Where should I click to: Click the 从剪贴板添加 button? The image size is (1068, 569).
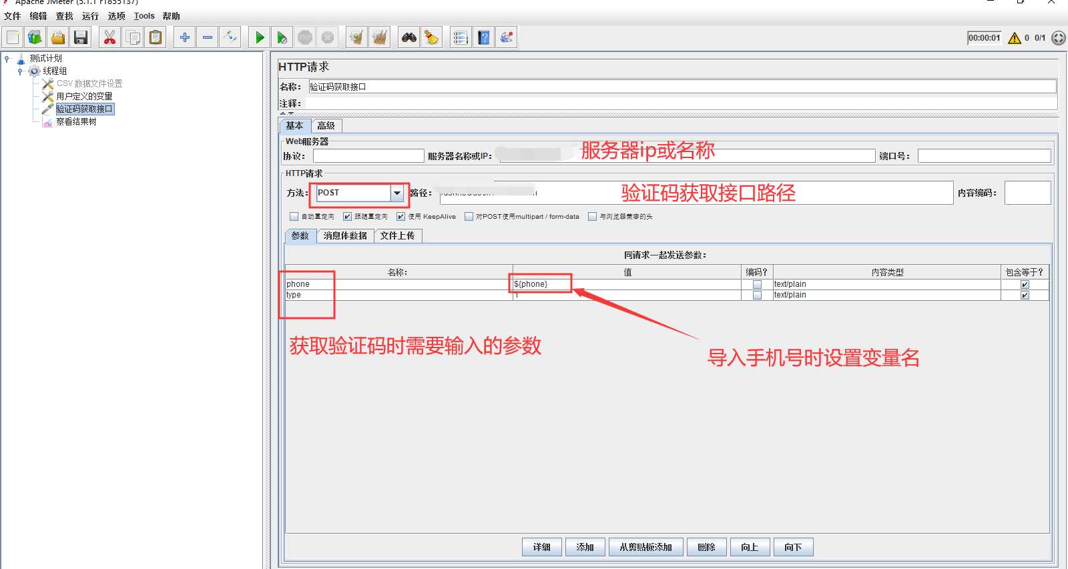tap(645, 547)
